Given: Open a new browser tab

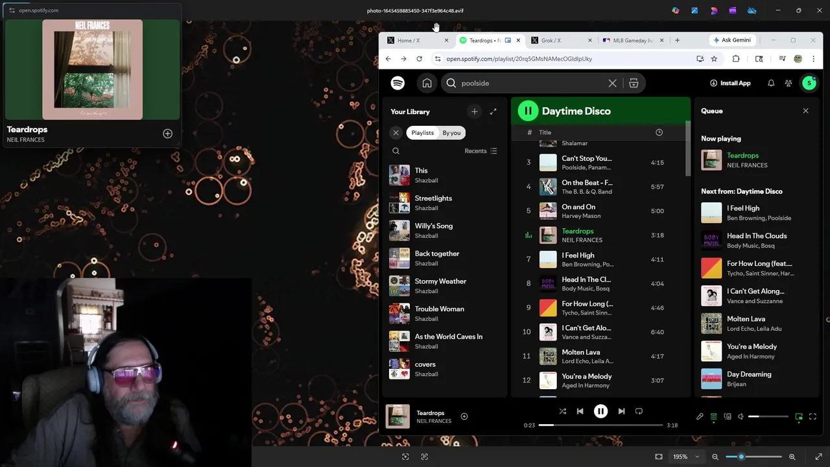Looking at the screenshot, I should 677,40.
